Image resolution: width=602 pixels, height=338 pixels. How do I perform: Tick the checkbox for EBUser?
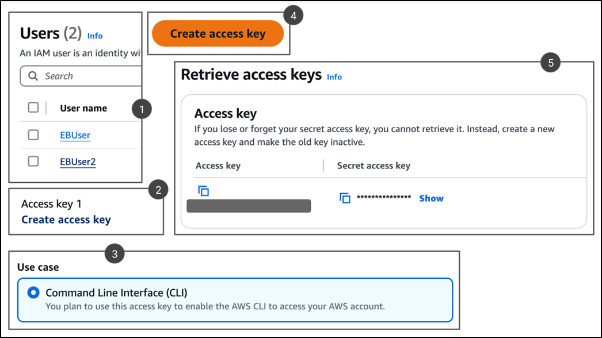pos(33,135)
